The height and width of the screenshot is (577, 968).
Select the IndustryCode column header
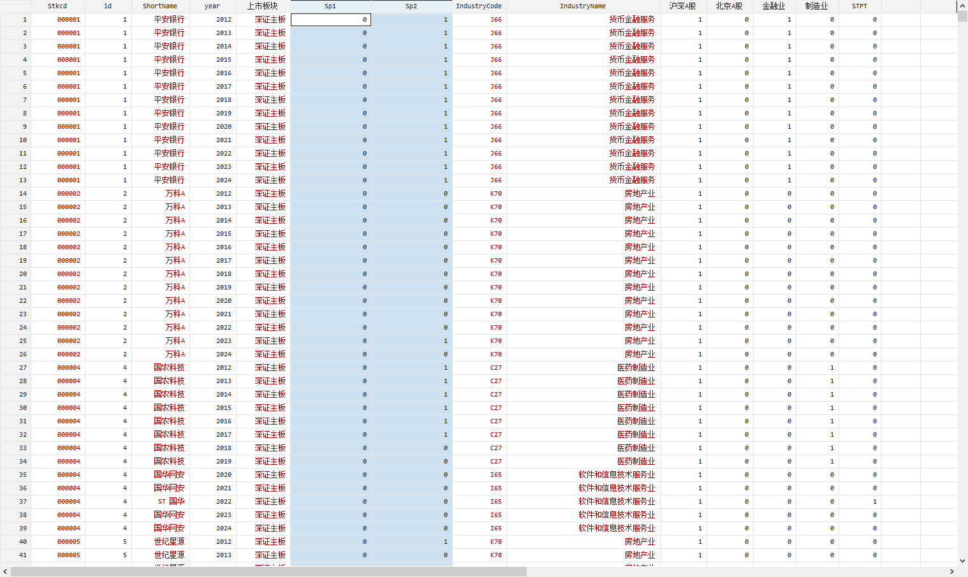[479, 6]
